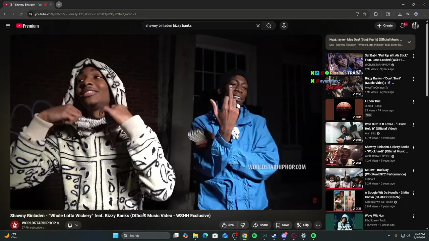The image size is (429, 241).
Task: Open A Boogie 3 Min Convo title
Action: coord(386,195)
